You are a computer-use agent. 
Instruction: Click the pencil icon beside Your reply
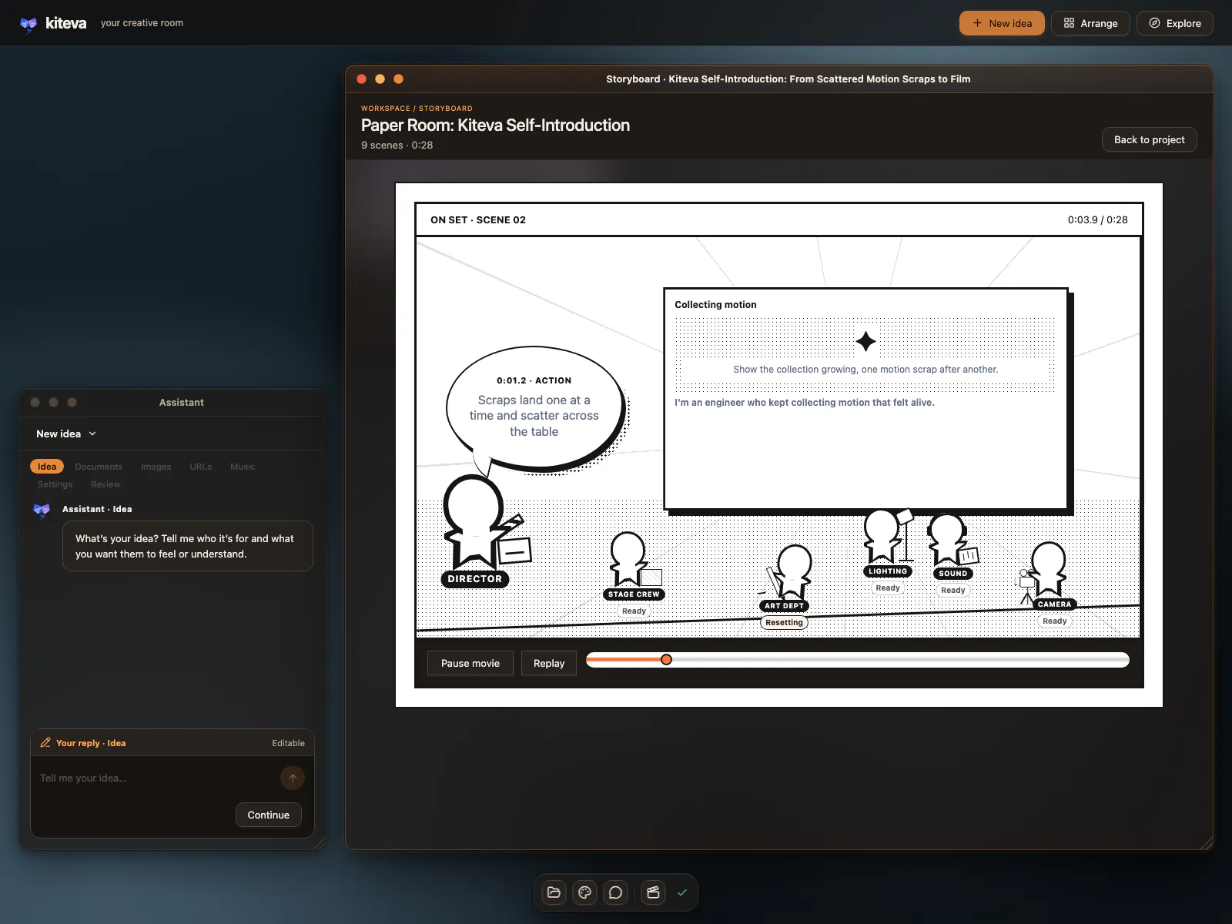click(x=45, y=743)
